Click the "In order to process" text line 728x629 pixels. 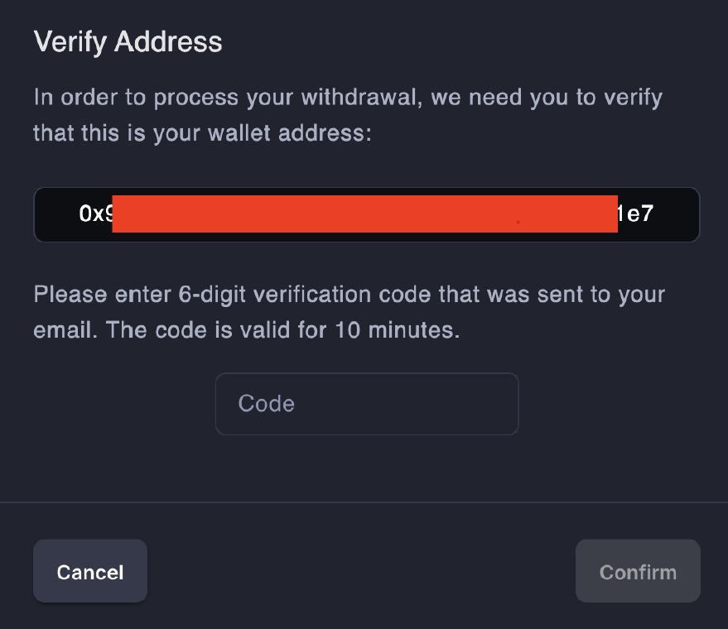pos(348,98)
